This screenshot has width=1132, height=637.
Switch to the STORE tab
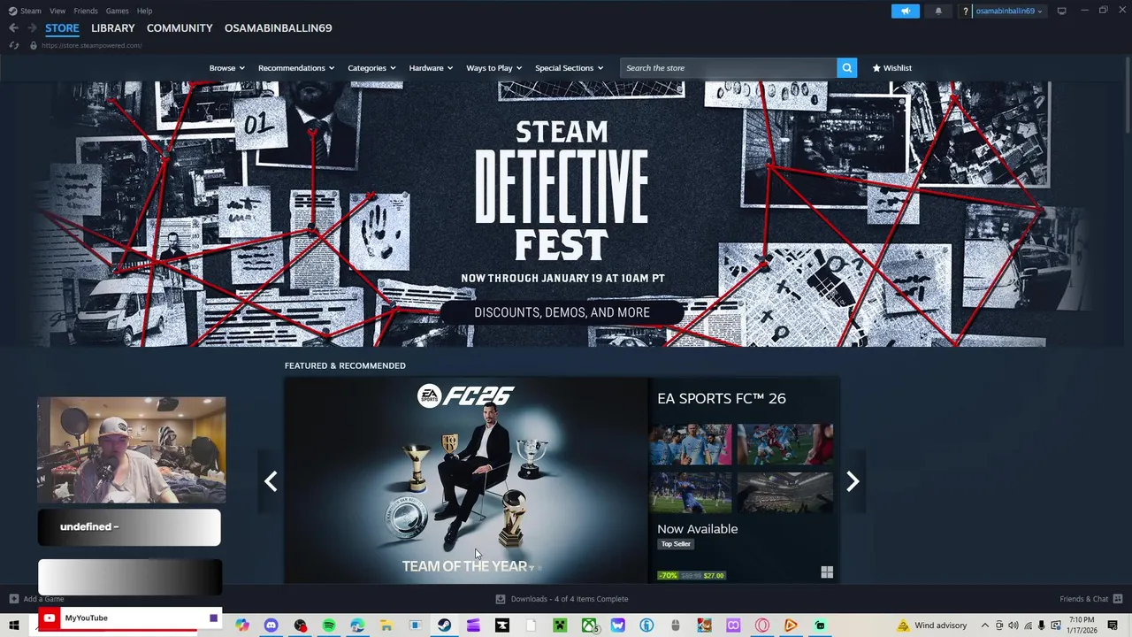[x=62, y=28]
